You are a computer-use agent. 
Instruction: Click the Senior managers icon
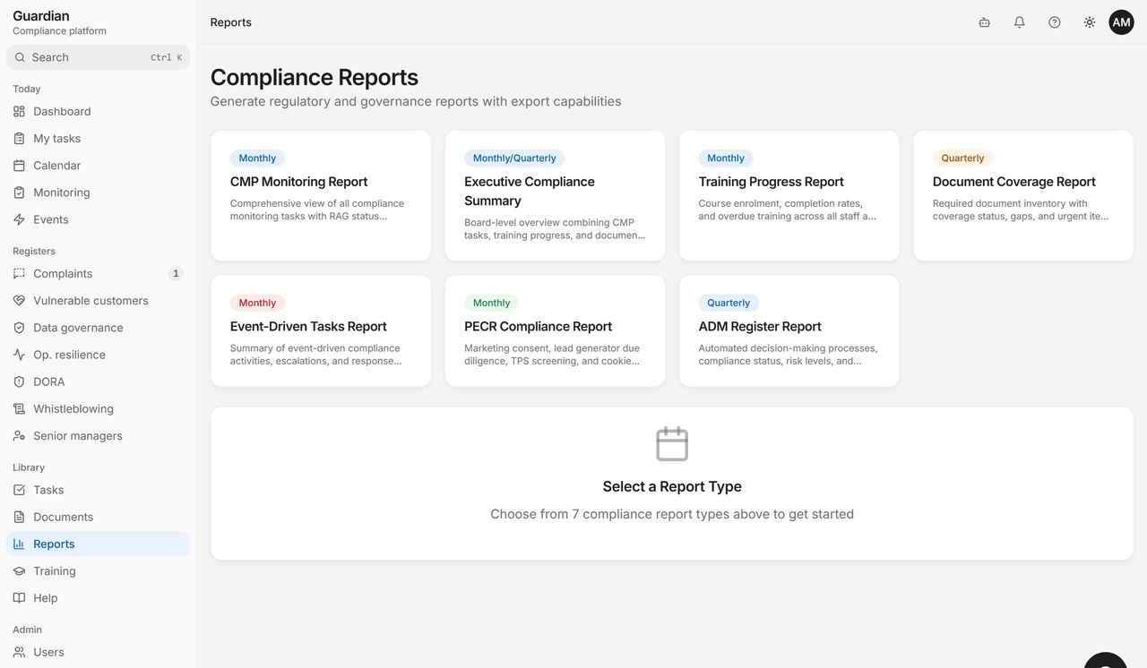tap(19, 435)
